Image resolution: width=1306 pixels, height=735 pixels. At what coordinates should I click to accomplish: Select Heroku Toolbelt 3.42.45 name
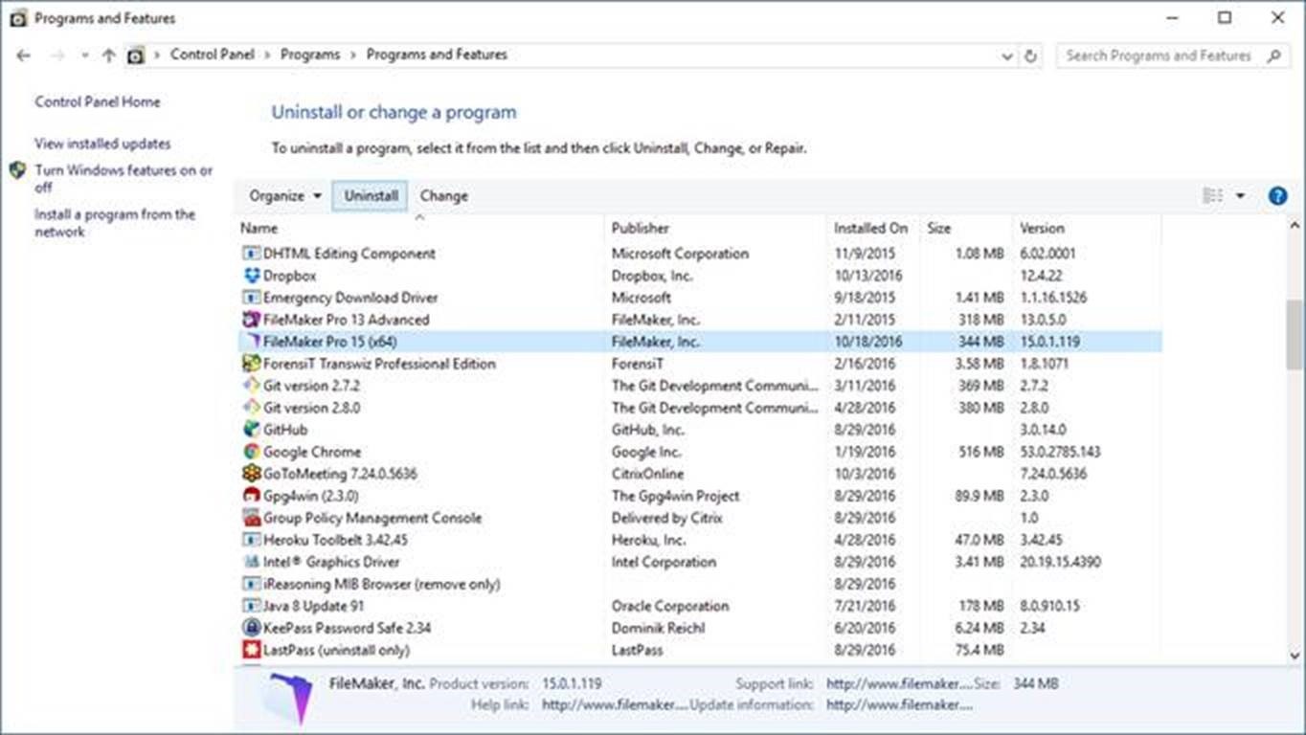point(335,540)
